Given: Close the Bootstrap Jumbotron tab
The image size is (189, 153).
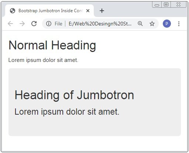Looking at the screenshot, I should pyautogui.click(x=88, y=11).
